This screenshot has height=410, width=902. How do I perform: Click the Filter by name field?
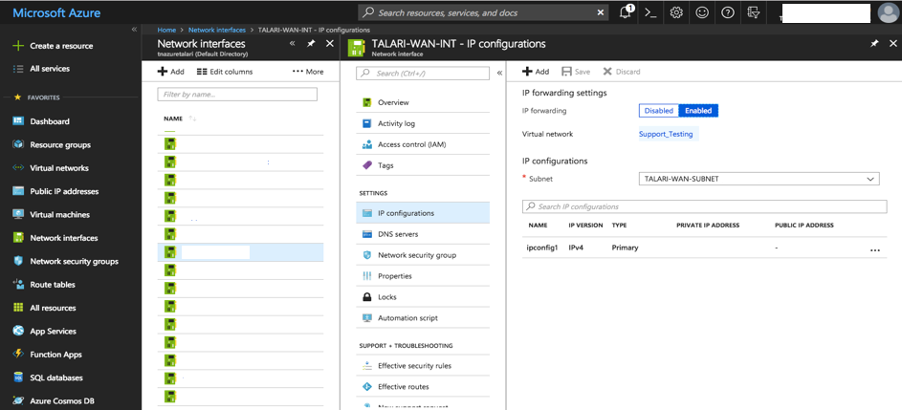pyautogui.click(x=237, y=95)
